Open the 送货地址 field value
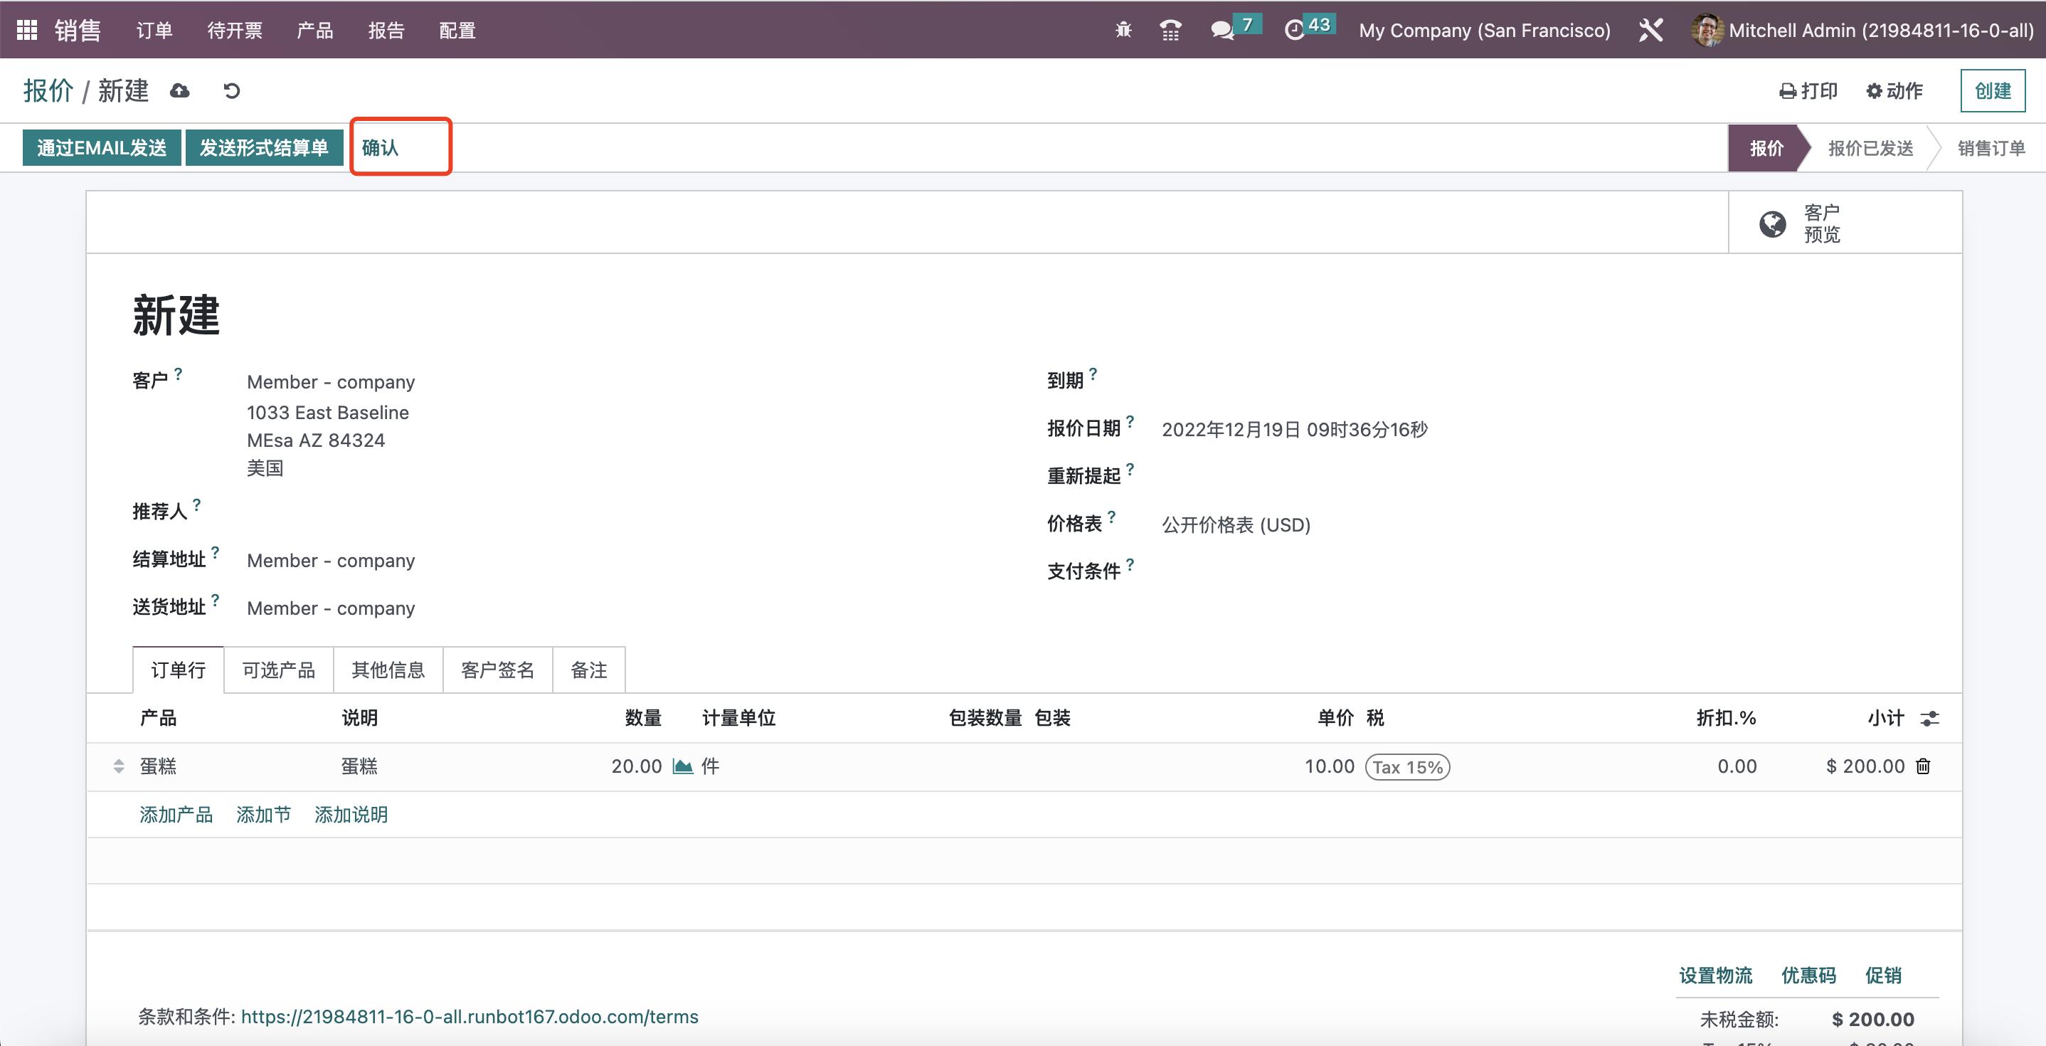 point(330,608)
